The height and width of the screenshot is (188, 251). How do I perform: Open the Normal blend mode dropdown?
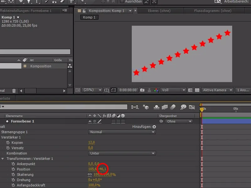(x=122, y=132)
